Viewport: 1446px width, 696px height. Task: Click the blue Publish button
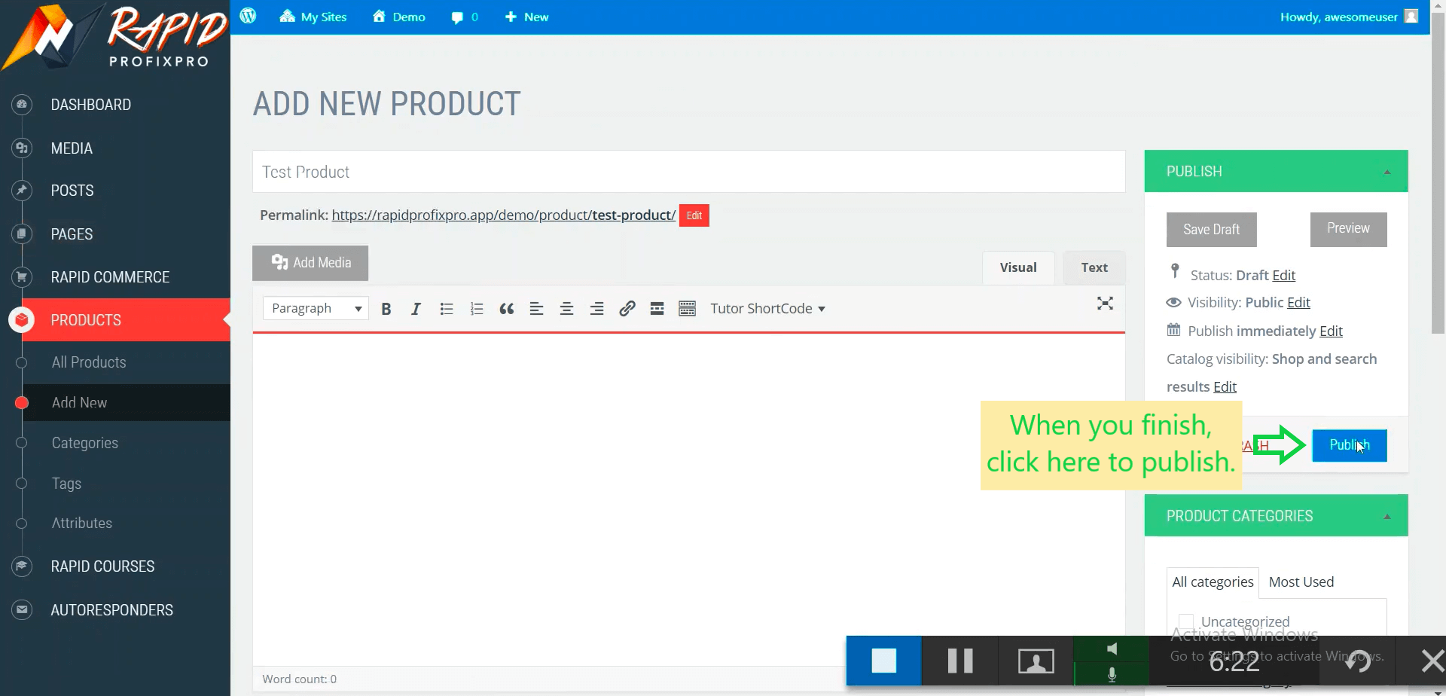[1349, 445]
